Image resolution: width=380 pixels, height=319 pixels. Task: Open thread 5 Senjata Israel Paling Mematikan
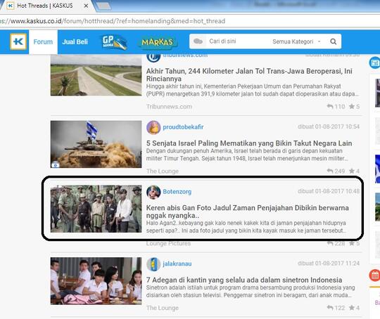[249, 143]
